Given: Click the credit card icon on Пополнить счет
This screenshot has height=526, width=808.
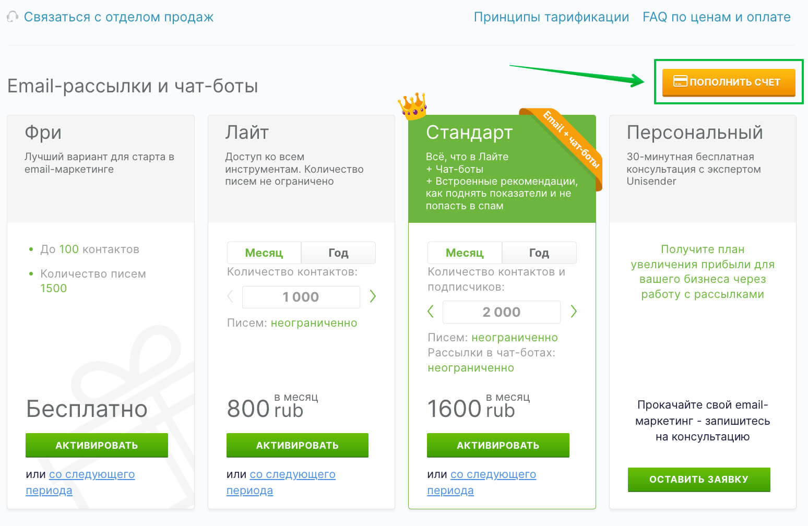Looking at the screenshot, I should pos(680,81).
